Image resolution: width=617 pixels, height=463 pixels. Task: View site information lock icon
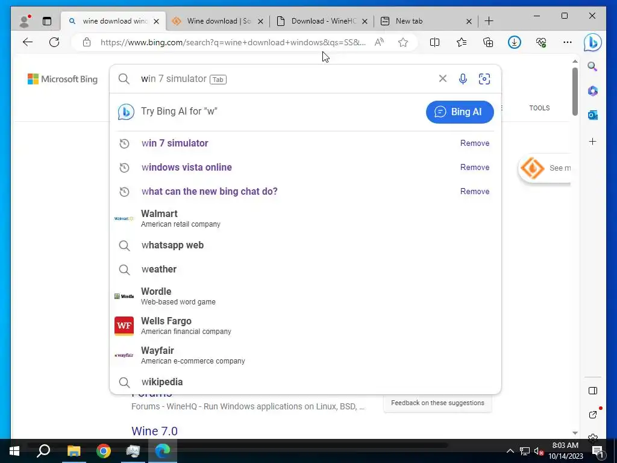coord(87,42)
